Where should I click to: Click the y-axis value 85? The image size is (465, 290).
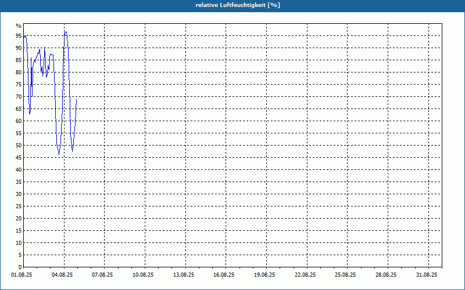point(19,60)
